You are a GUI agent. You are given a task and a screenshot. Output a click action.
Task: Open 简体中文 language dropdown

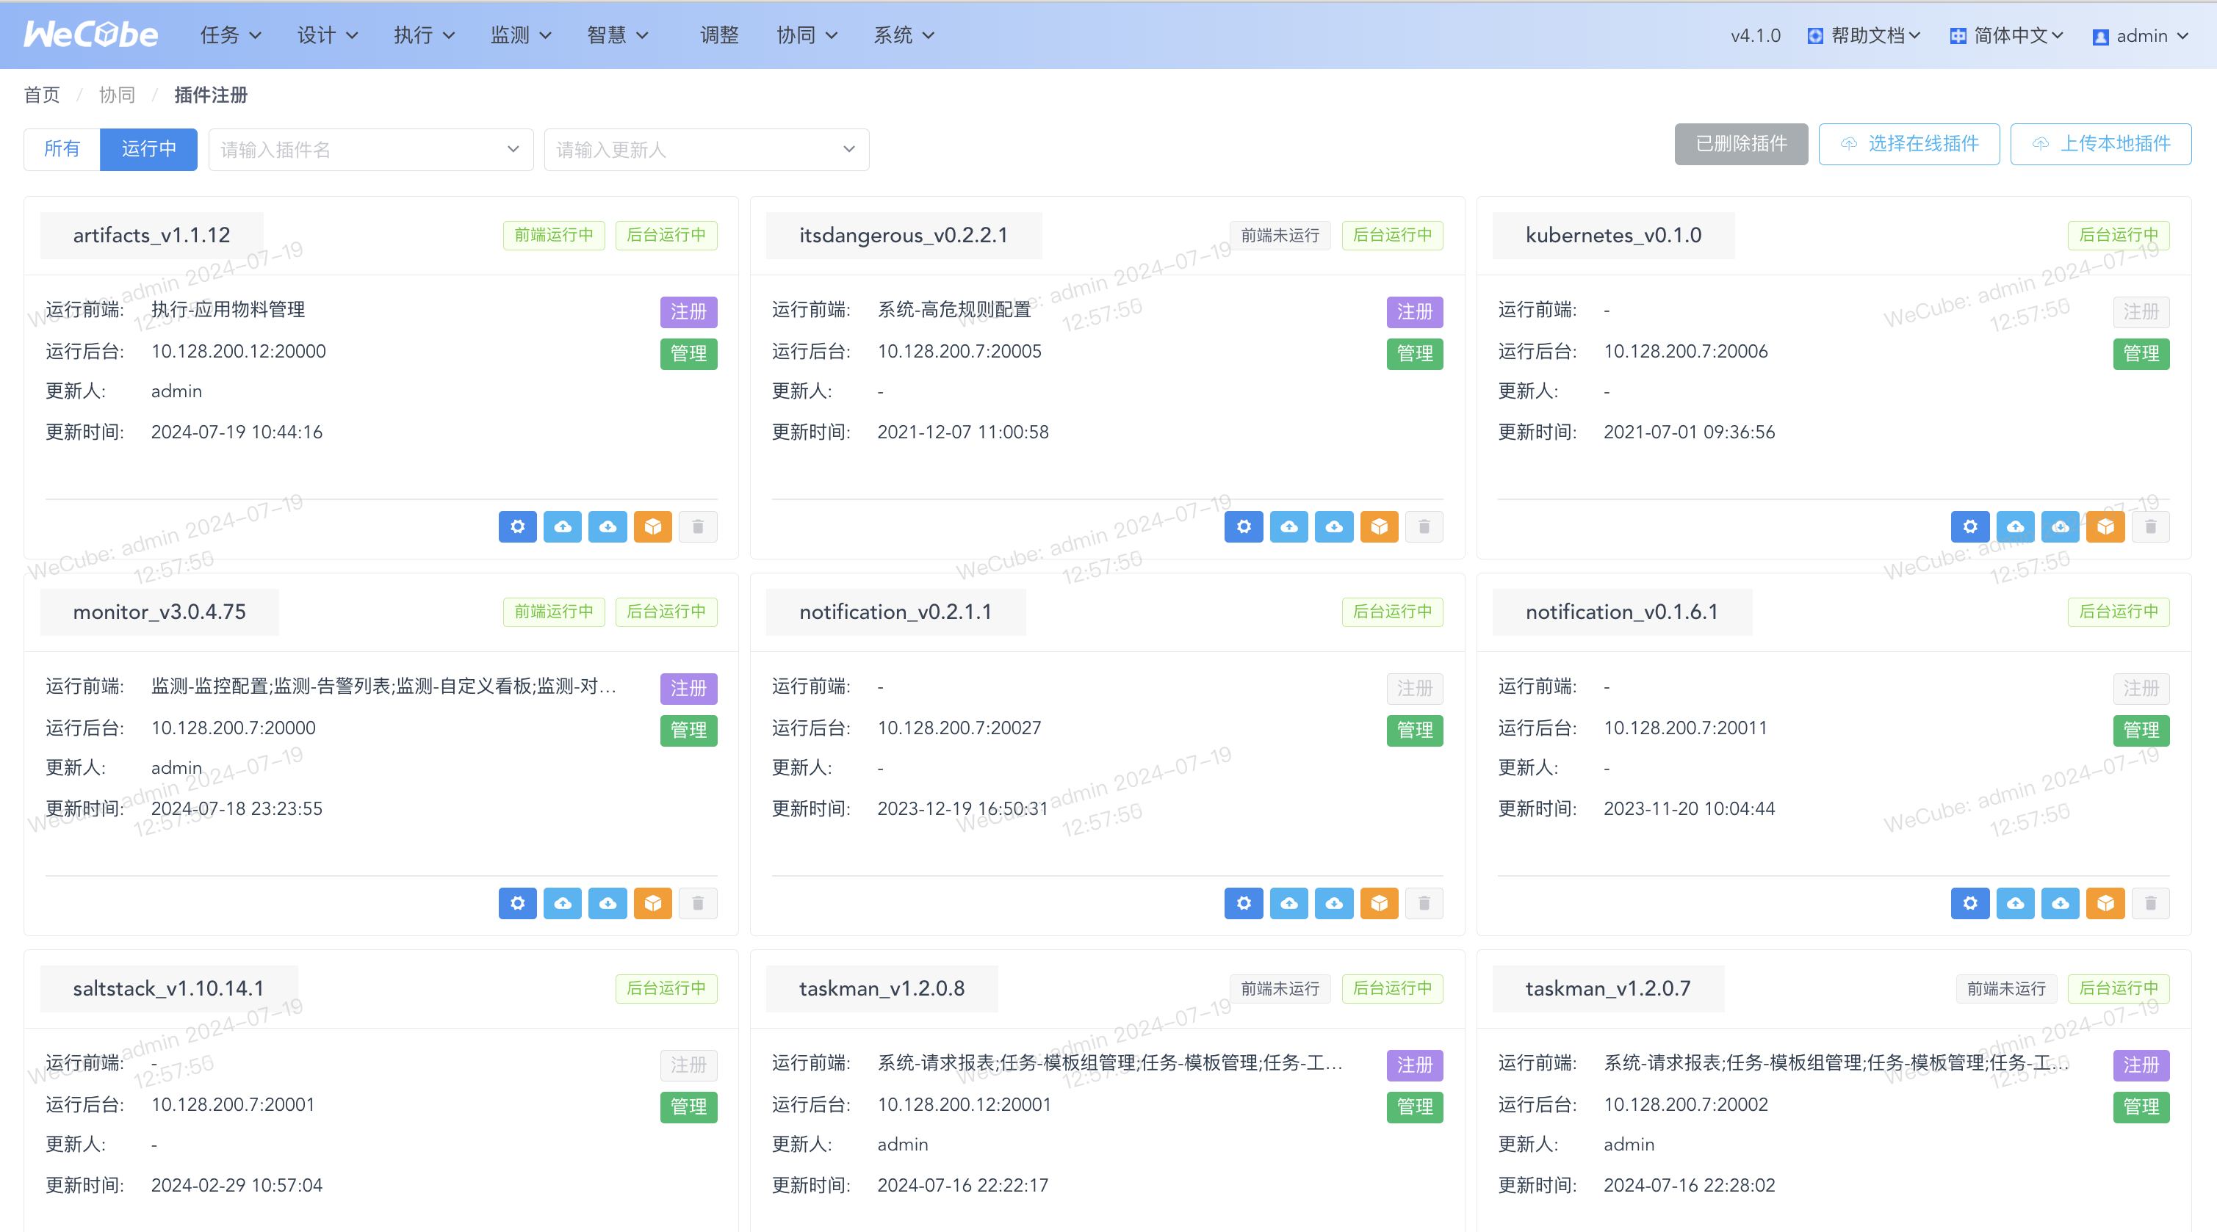pyautogui.click(x=2006, y=35)
